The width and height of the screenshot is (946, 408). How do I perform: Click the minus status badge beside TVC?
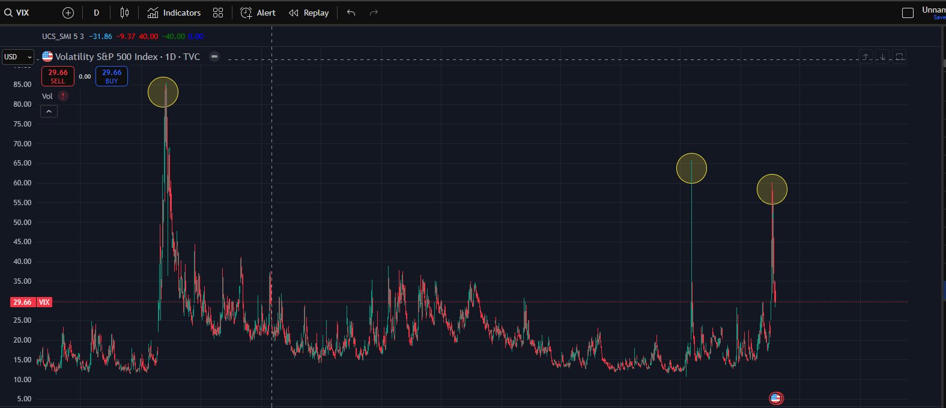point(214,56)
